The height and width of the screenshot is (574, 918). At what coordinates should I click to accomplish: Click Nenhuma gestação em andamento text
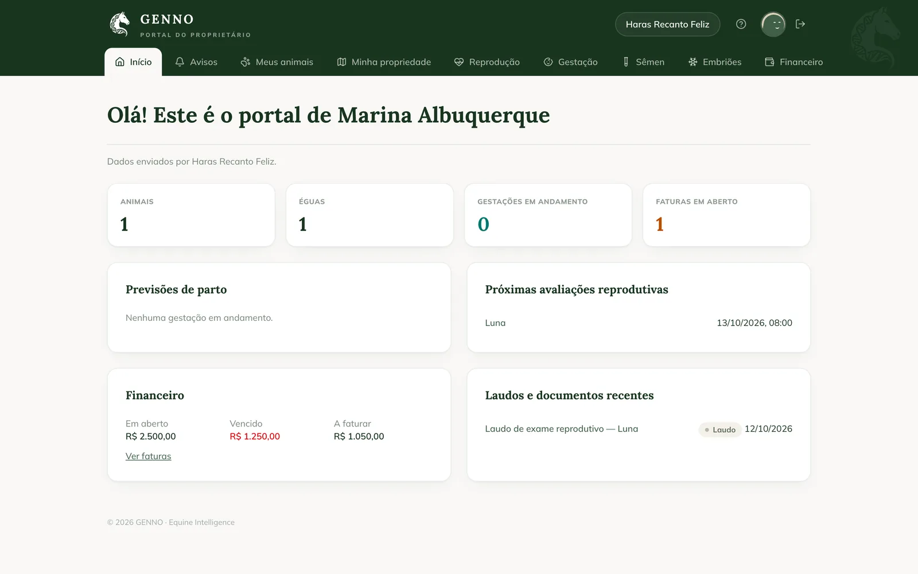click(x=199, y=318)
